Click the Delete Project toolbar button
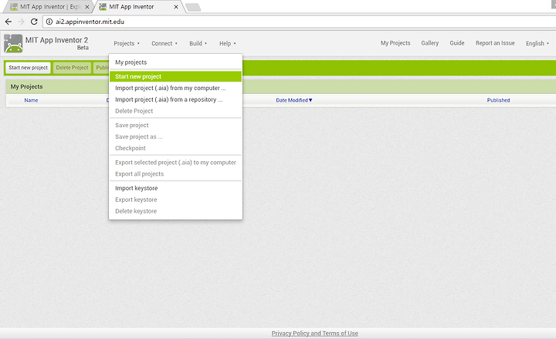The height and width of the screenshot is (339, 556). coord(72,68)
